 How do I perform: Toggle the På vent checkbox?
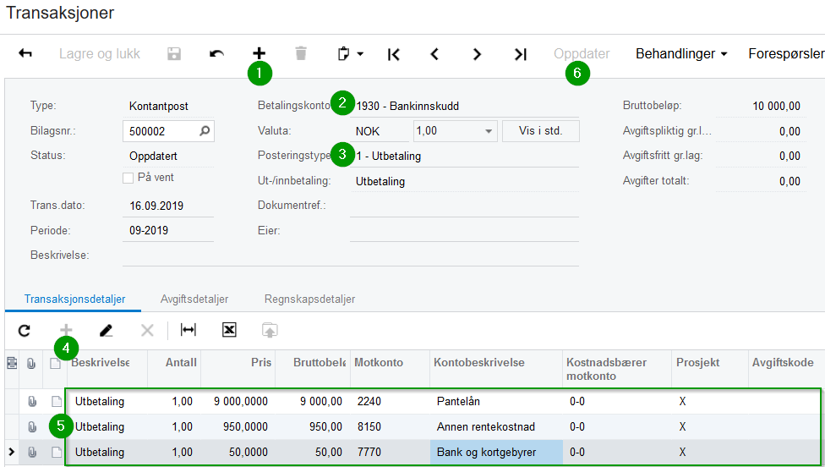128,178
